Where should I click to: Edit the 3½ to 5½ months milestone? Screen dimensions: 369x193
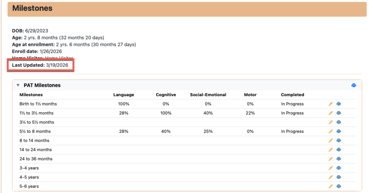coord(331,122)
